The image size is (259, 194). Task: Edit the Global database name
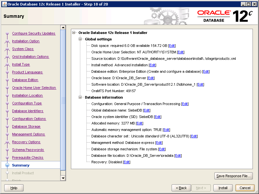click(147, 110)
